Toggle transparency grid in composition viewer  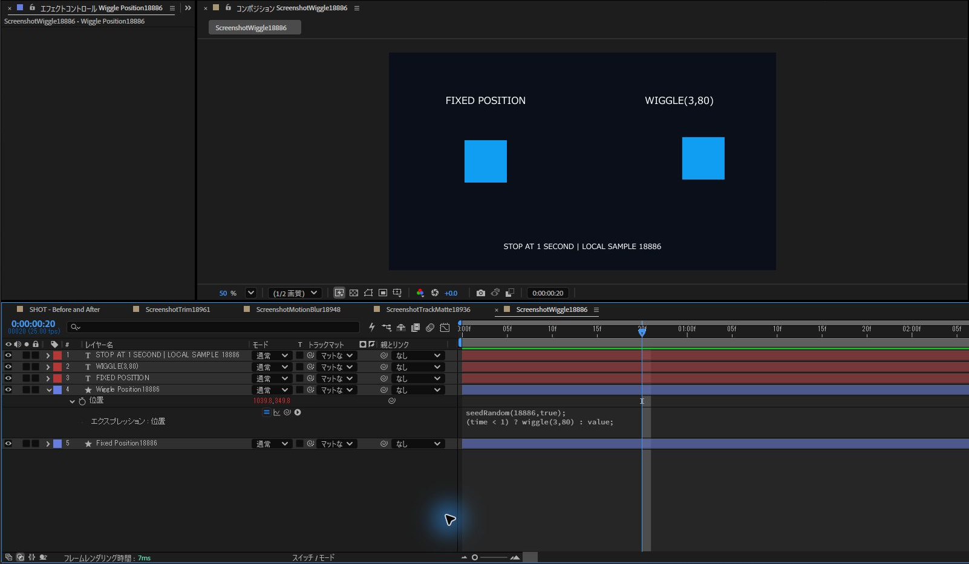[x=354, y=293]
